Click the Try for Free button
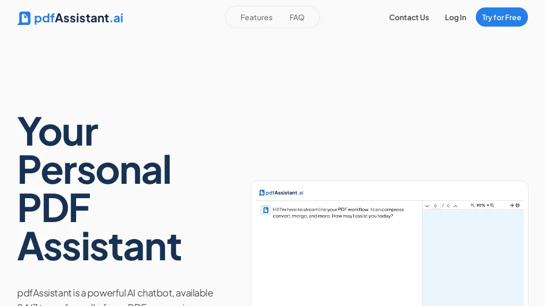545x306 pixels. click(501, 17)
